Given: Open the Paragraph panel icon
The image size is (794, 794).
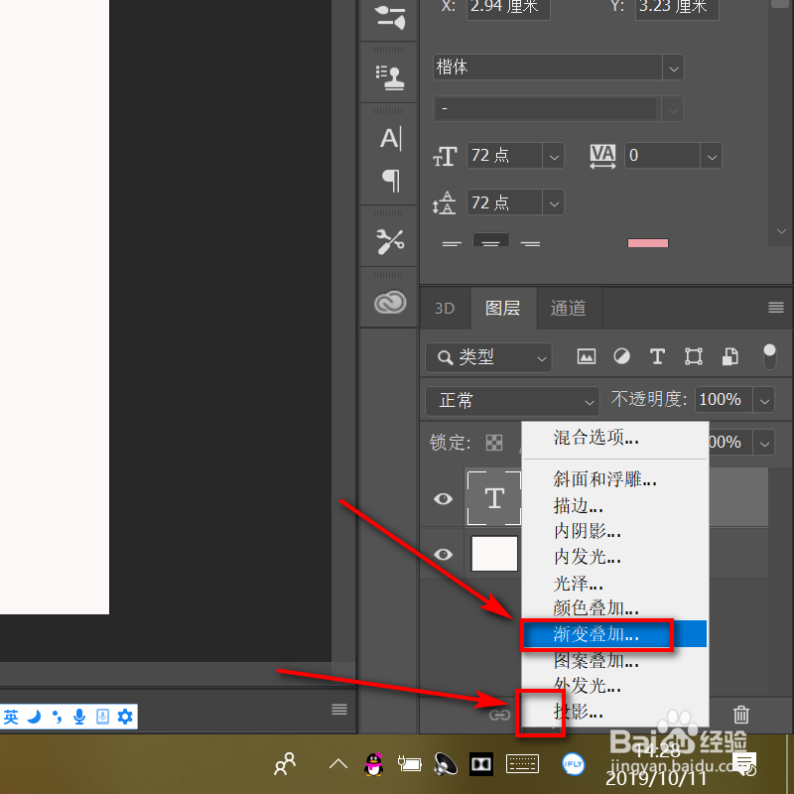Looking at the screenshot, I should click(390, 180).
